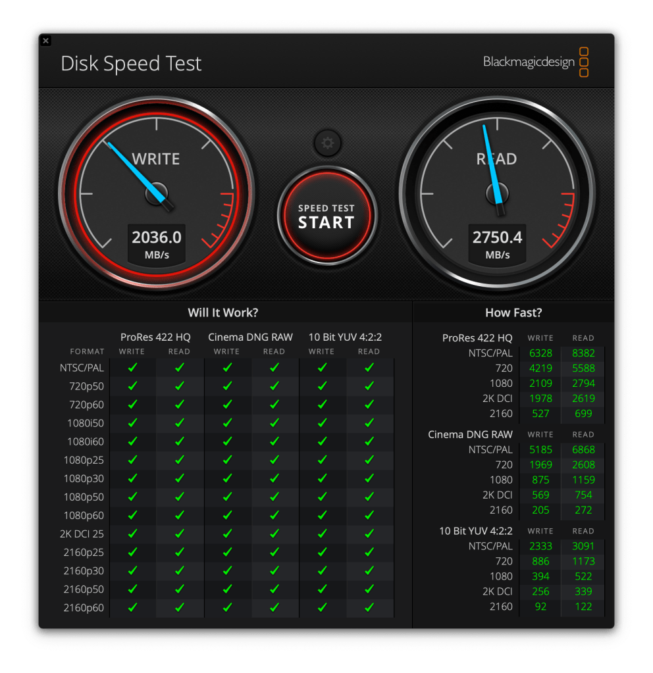
Task: Select the Will It Work? header
Action: point(223,312)
